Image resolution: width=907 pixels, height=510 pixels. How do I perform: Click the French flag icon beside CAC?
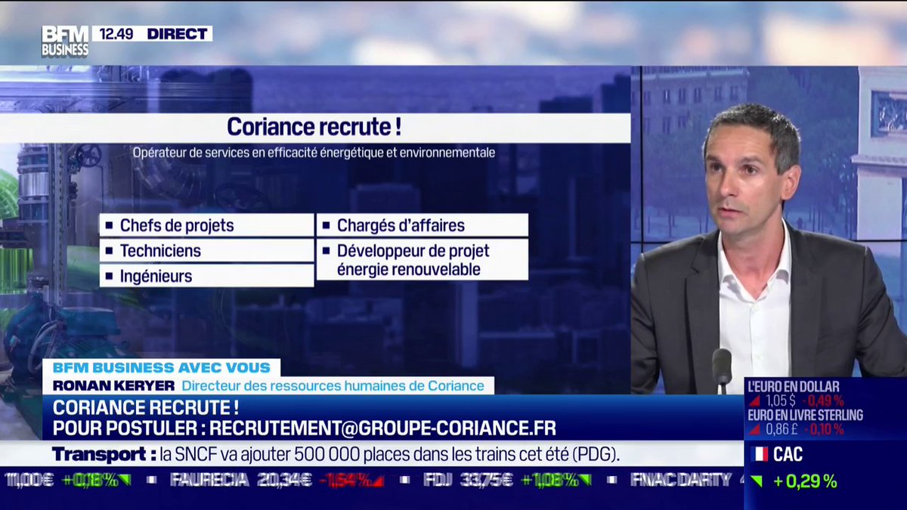click(760, 454)
